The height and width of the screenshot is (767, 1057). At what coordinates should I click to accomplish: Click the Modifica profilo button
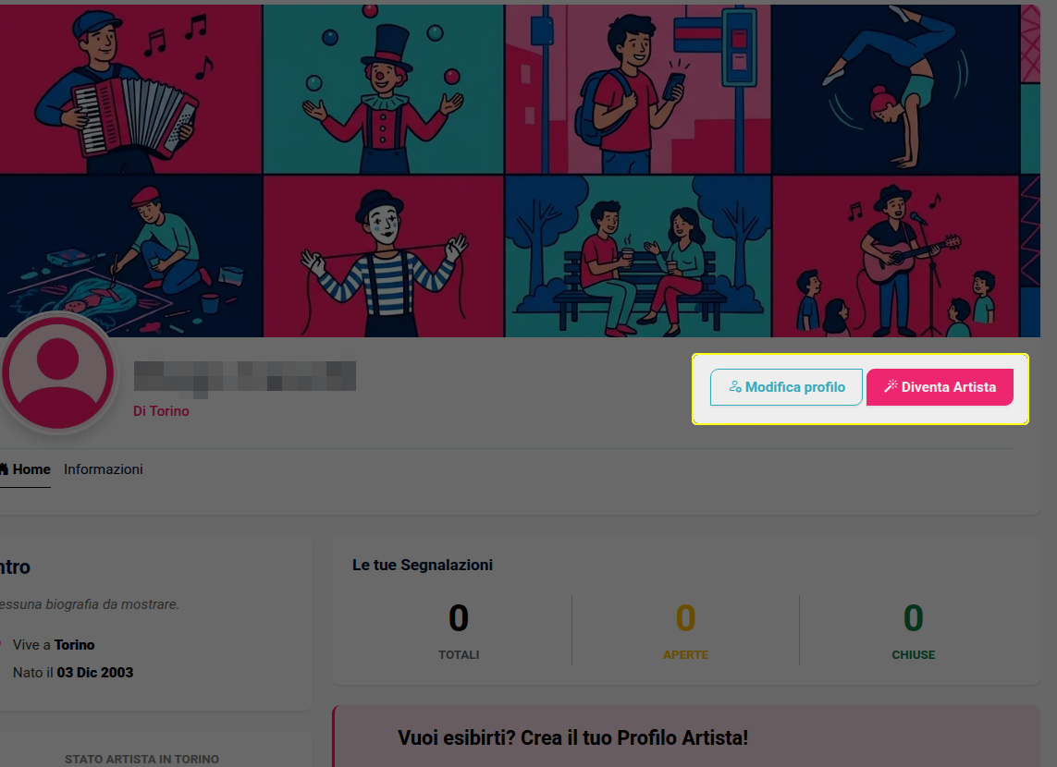(786, 387)
